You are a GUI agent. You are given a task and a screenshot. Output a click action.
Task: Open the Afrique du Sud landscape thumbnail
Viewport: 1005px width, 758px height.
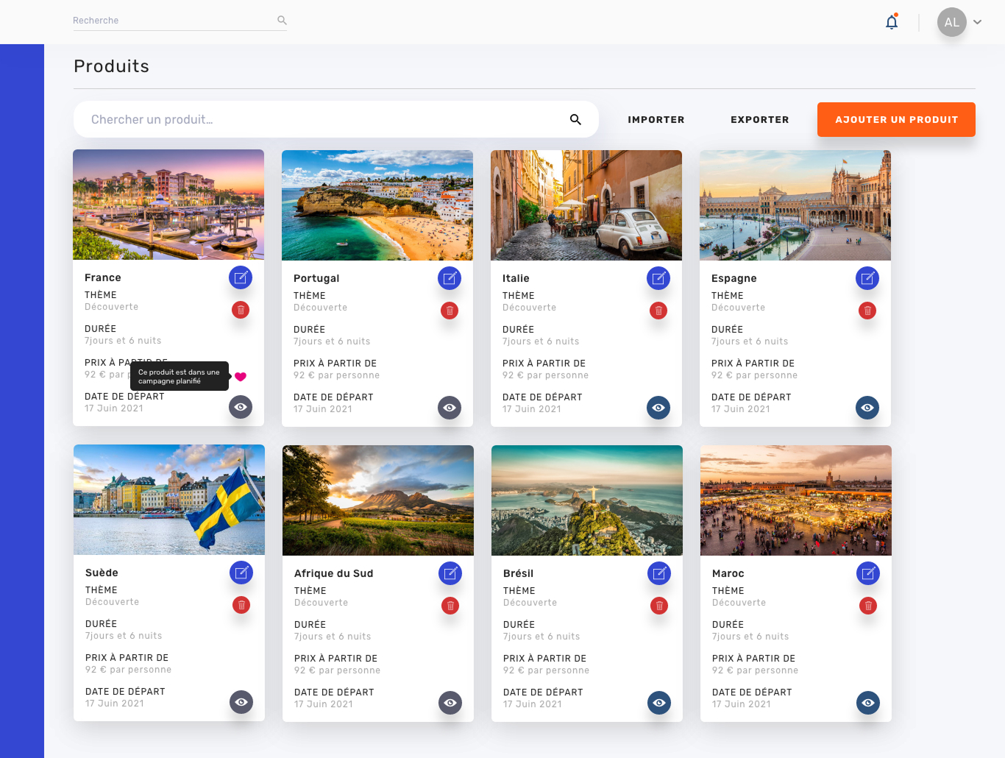click(x=378, y=500)
